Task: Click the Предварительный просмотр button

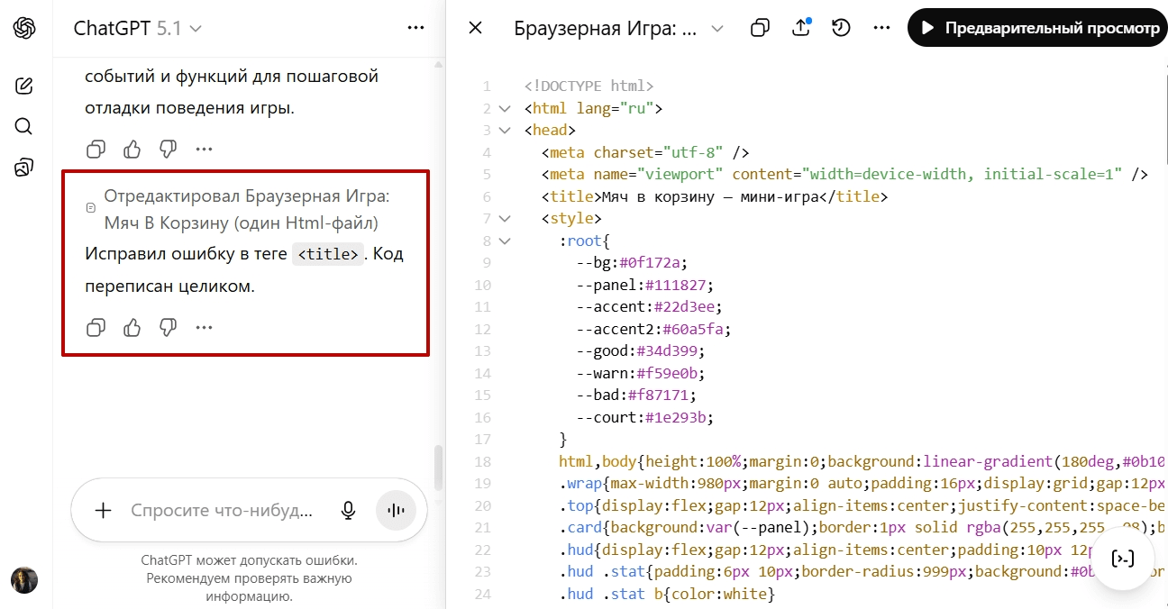Action: click(x=1037, y=28)
